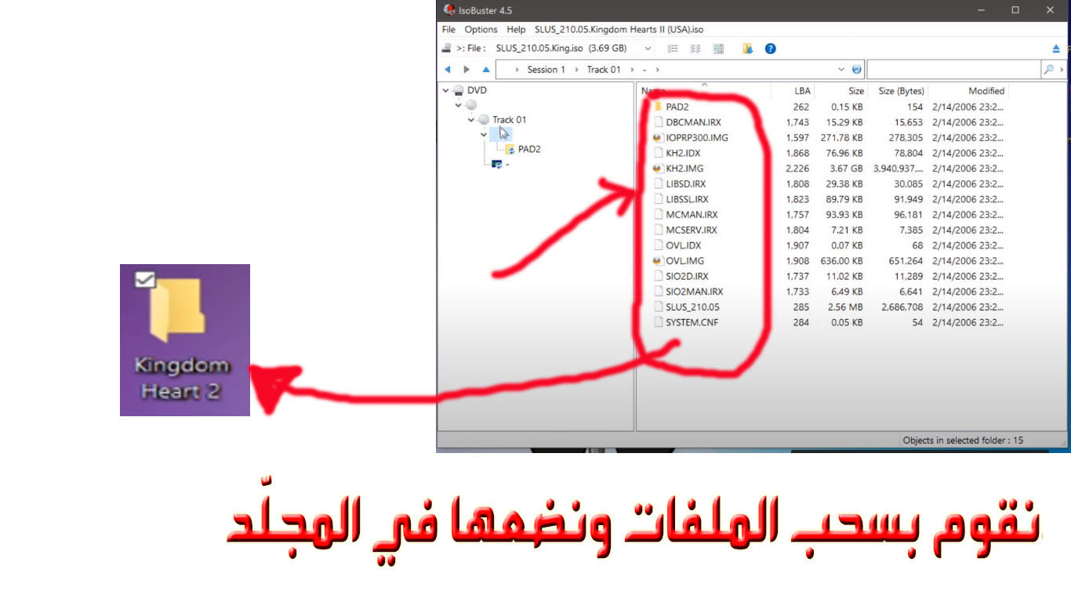Click the blue Help question mark icon
The height and width of the screenshot is (602, 1071).
click(x=770, y=49)
